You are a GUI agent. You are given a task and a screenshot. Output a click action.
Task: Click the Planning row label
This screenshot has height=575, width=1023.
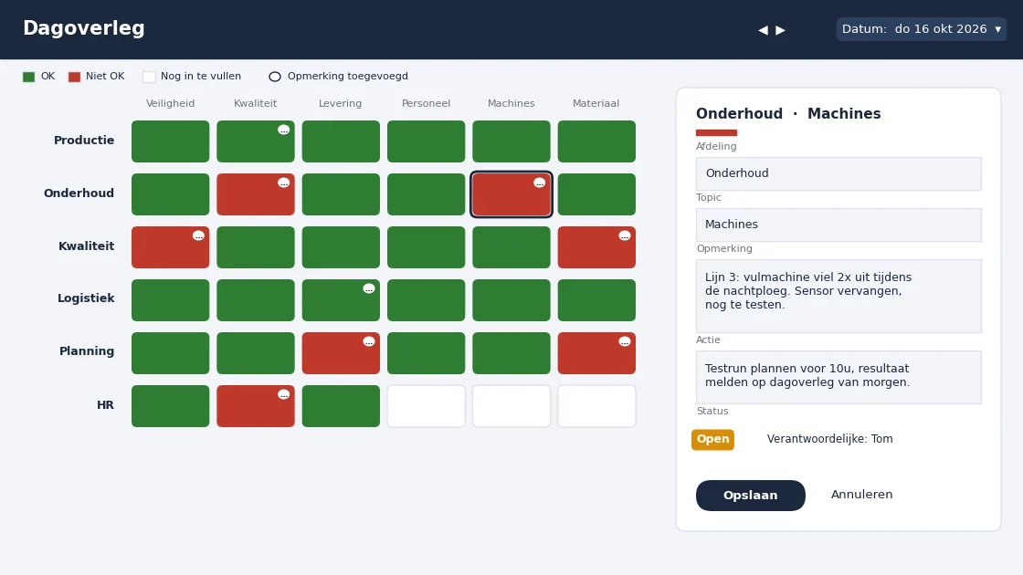click(87, 351)
